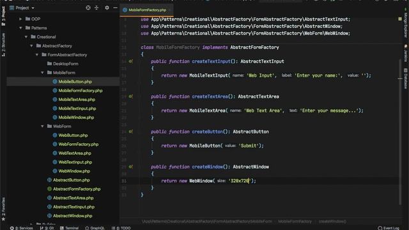Open MobileButton.php file

click(72, 82)
